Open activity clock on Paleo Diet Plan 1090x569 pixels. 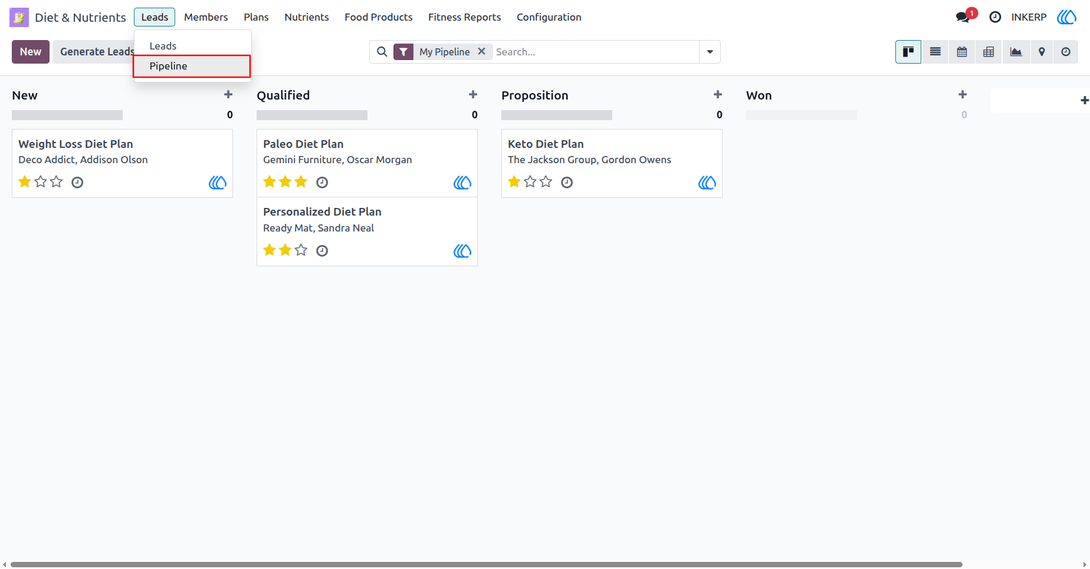322,183
